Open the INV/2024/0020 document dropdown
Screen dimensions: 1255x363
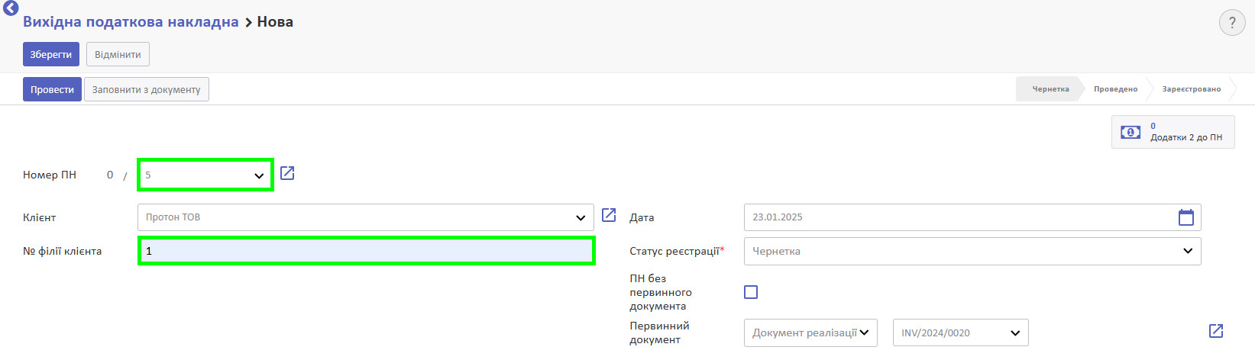pos(960,332)
